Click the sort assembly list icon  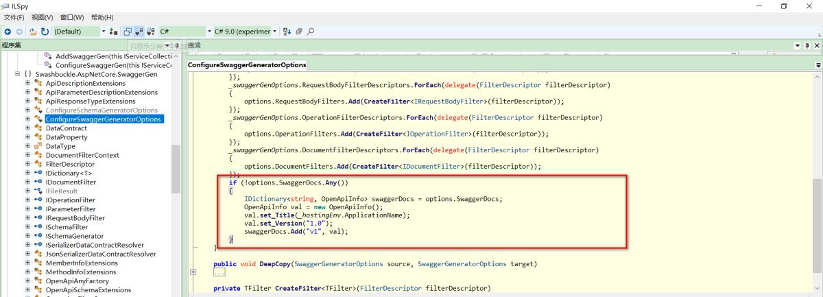pyautogui.click(x=287, y=32)
